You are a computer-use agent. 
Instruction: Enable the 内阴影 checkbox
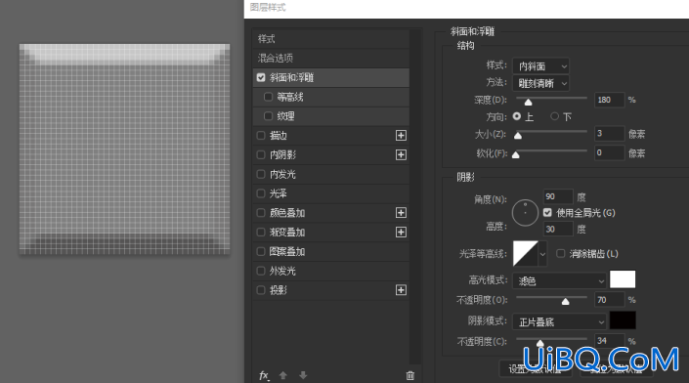(x=261, y=155)
